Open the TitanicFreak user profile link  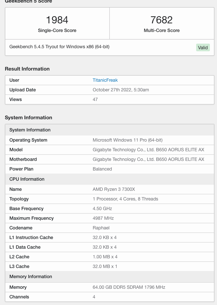point(105,80)
